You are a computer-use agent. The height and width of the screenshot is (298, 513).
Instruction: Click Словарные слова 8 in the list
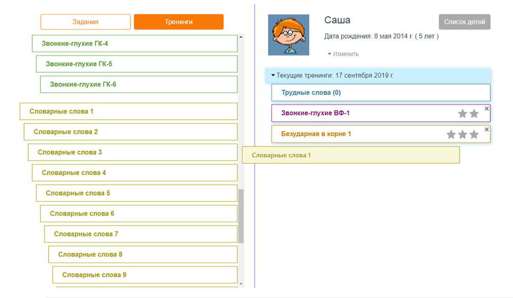tap(143, 254)
